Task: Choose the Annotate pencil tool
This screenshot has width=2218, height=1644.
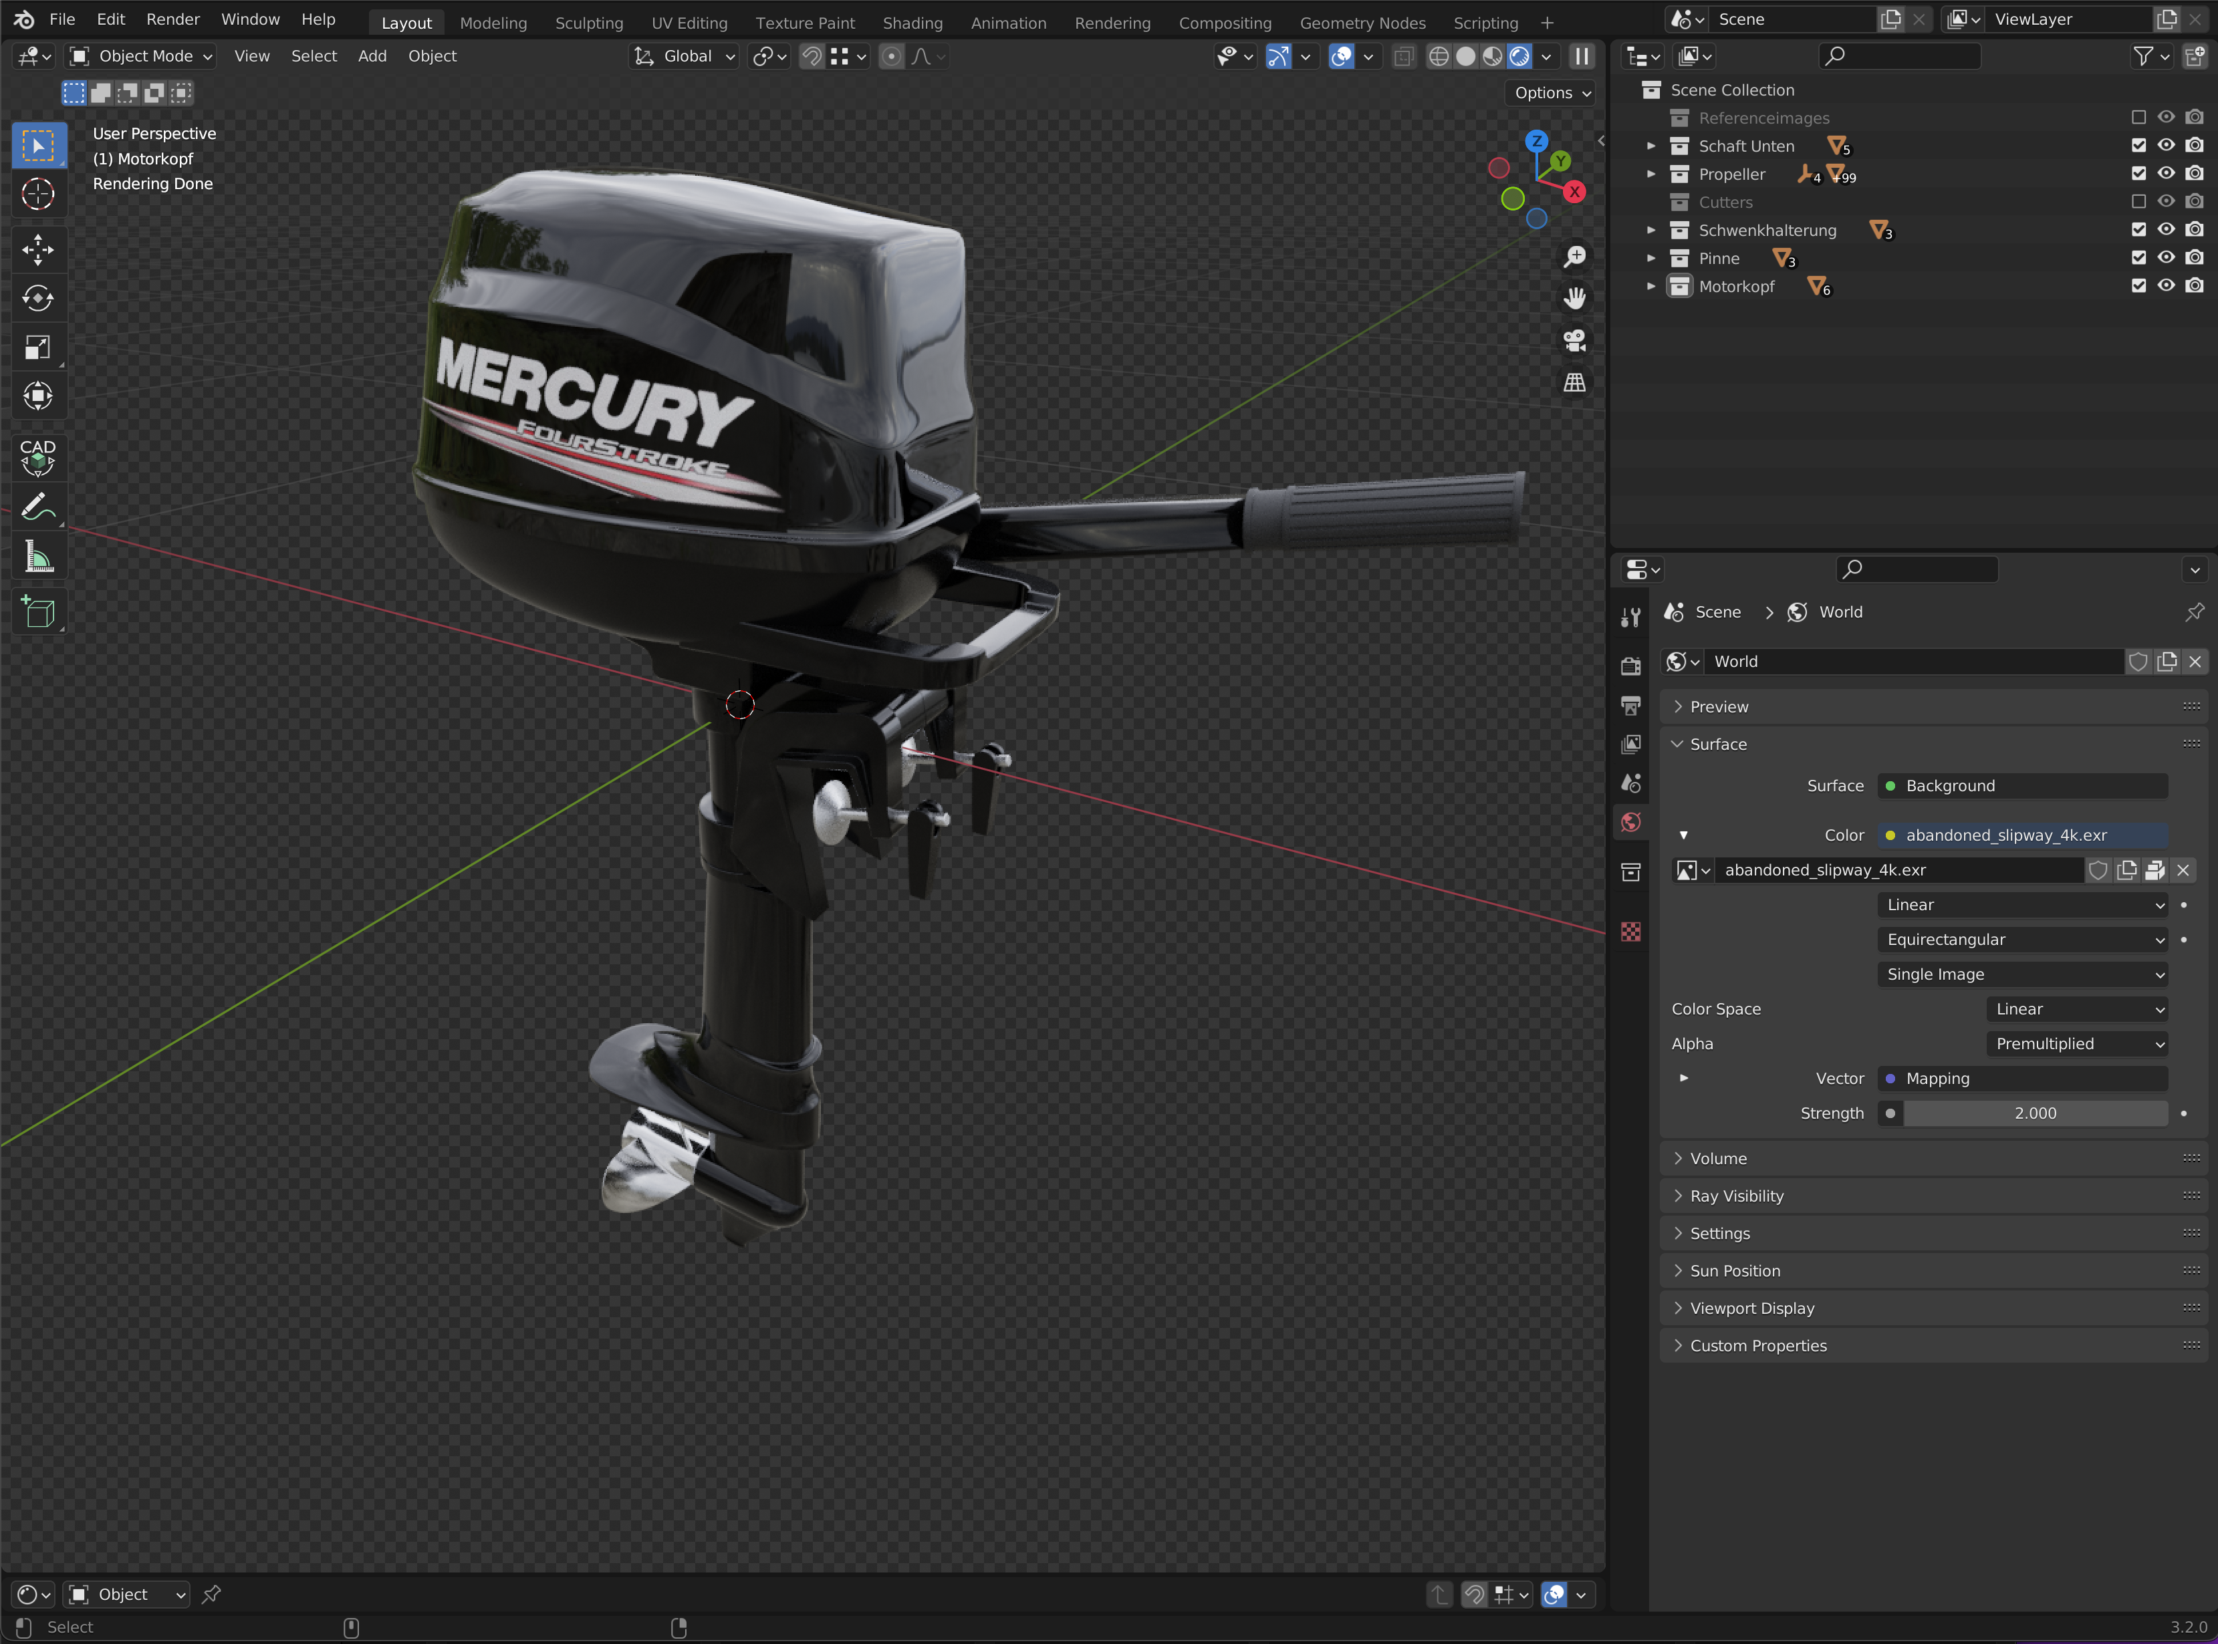Action: (x=38, y=507)
